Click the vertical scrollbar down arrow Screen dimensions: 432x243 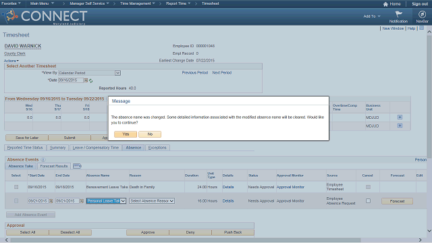[x=429, y=231]
